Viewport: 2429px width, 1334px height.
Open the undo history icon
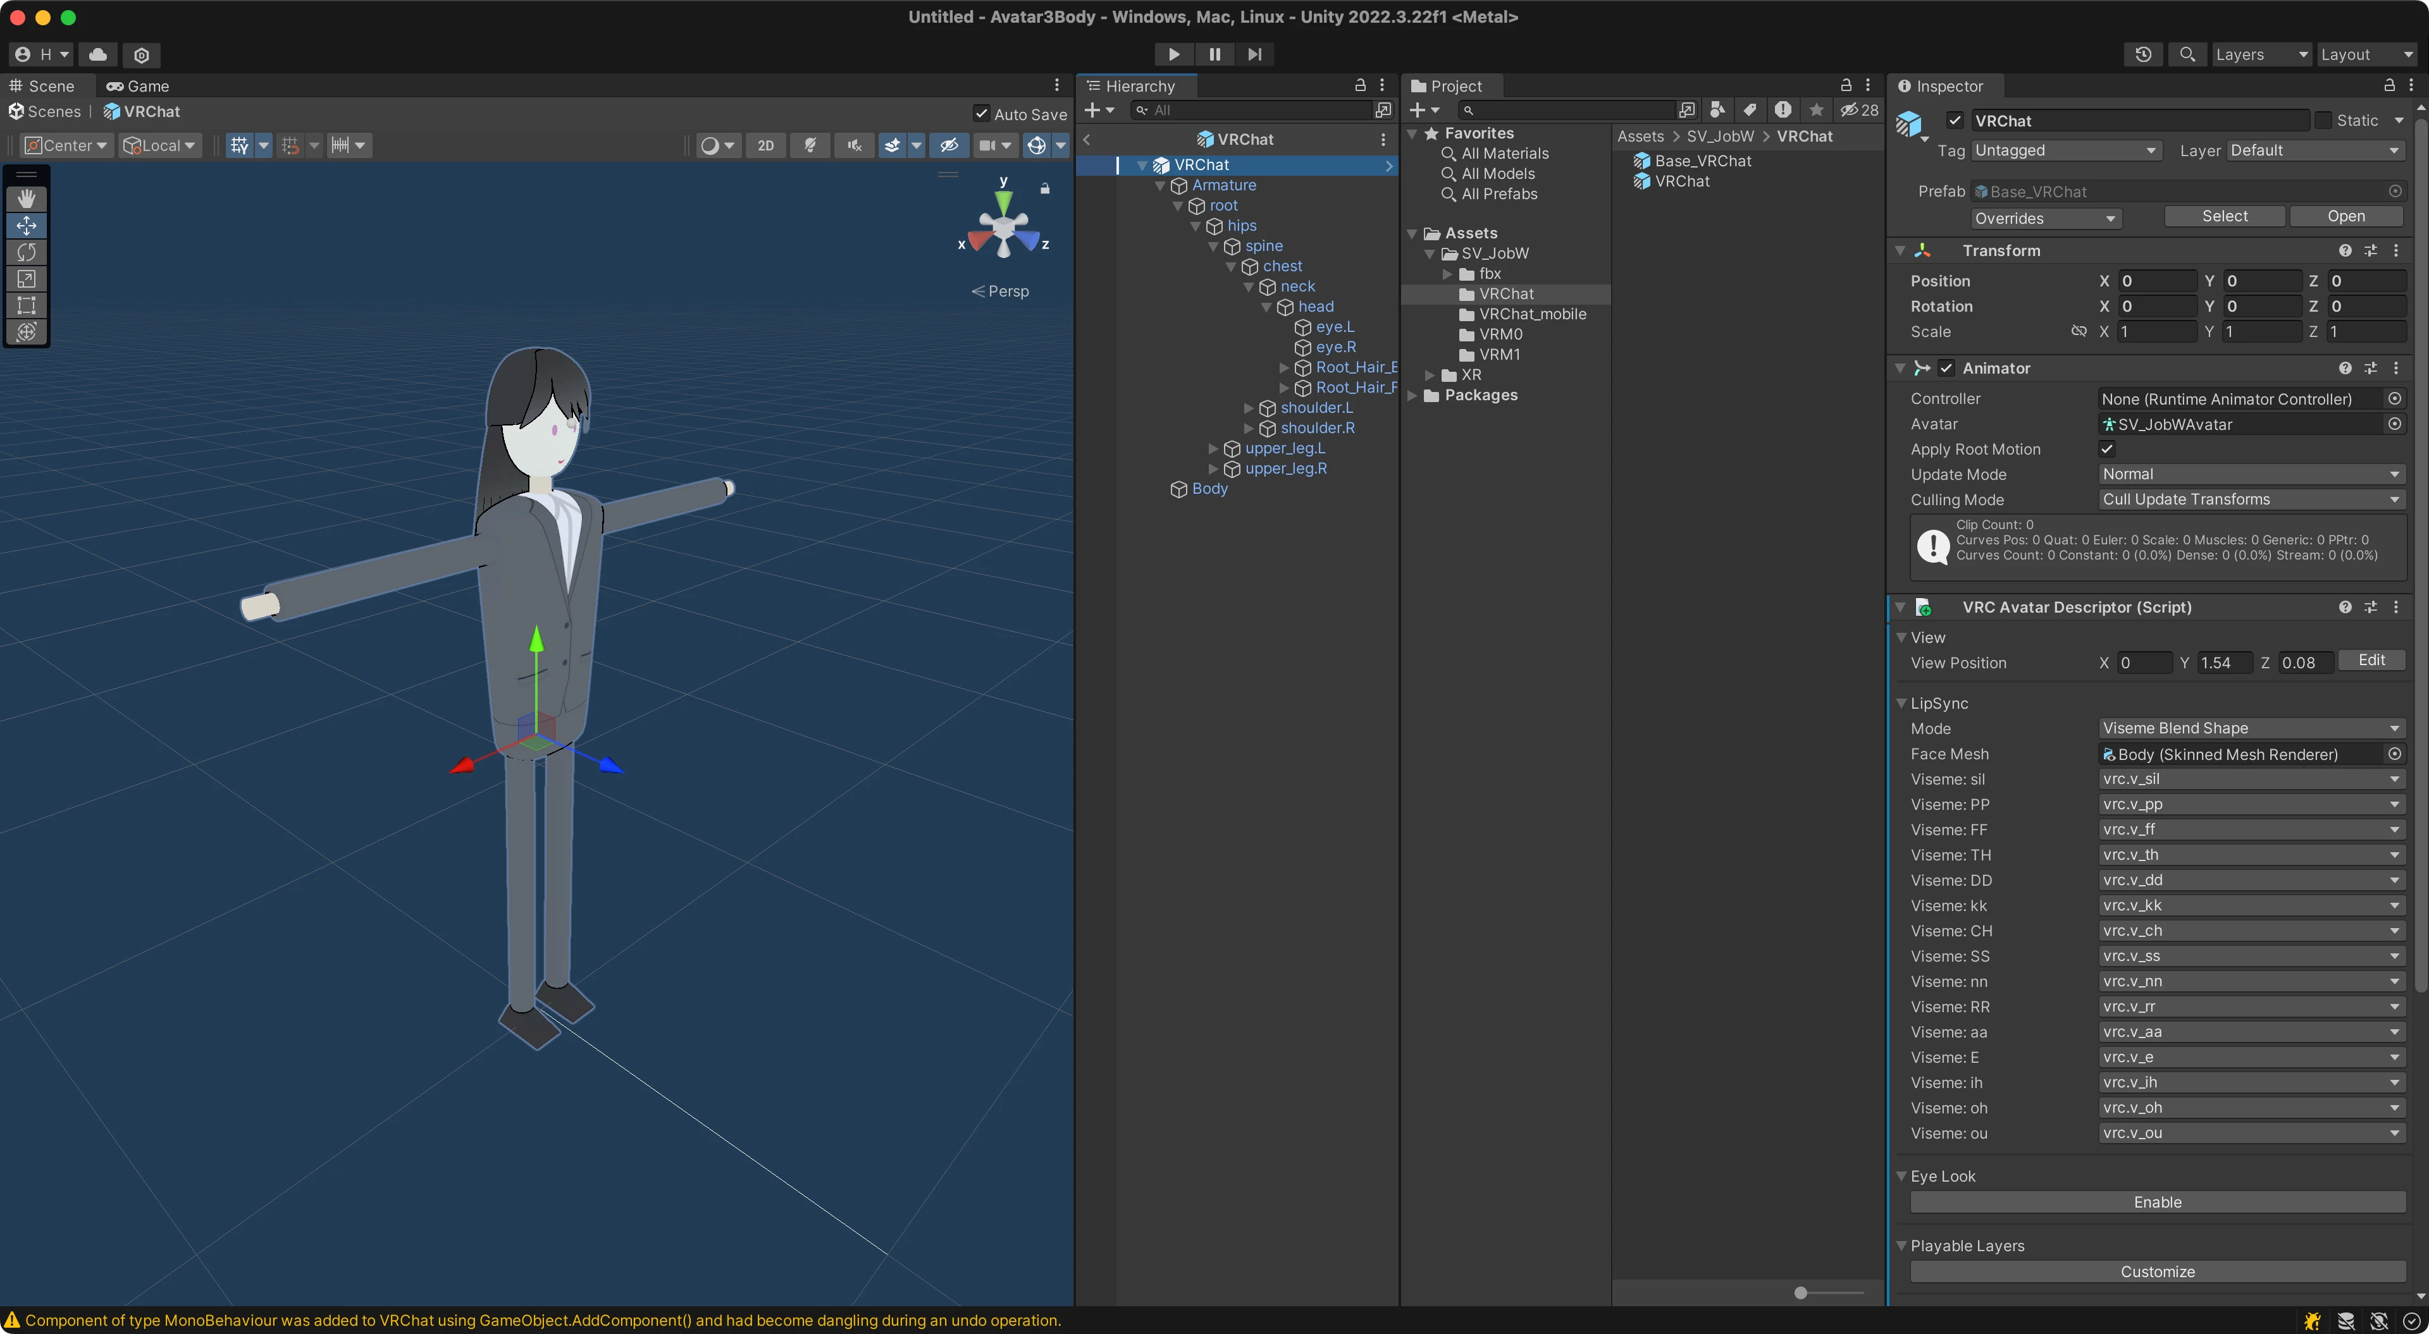point(2143,54)
